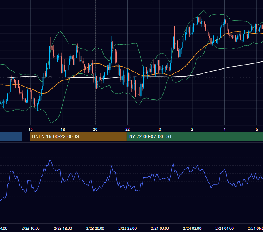263x232 pixels.
Task: Click hour label 4 on price chart axis
Action: pyautogui.click(x=224, y=130)
